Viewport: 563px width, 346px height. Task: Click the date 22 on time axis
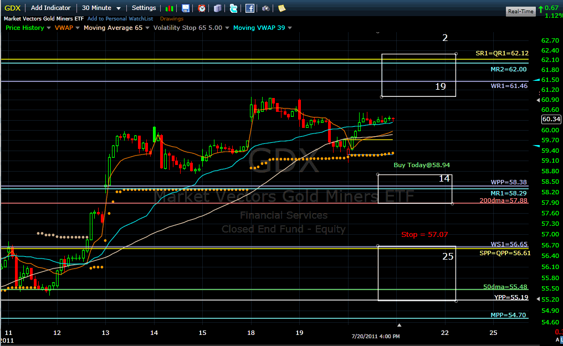(x=445, y=333)
